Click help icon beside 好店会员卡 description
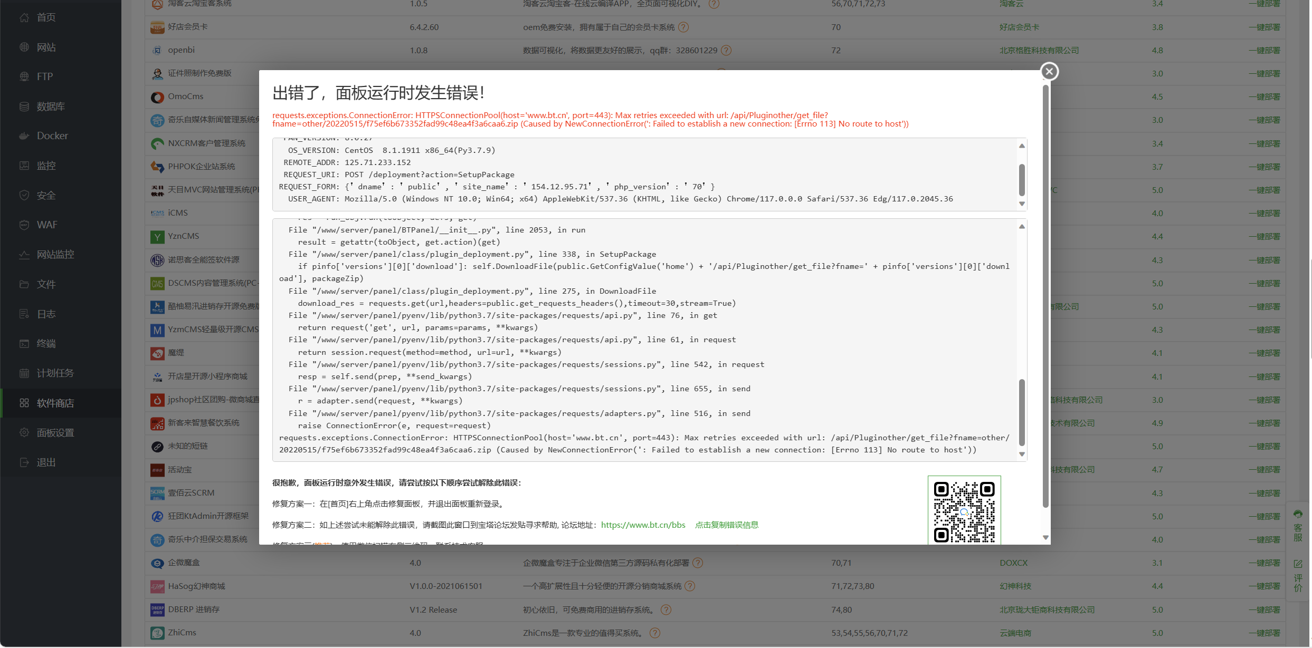1312x648 pixels. (x=683, y=27)
